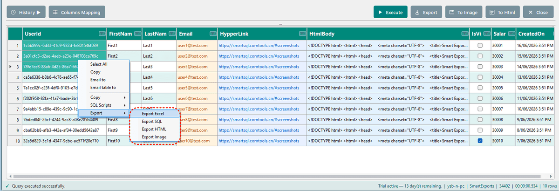Click the user4@test.com email cell
559x191 pixels.
tap(197, 77)
